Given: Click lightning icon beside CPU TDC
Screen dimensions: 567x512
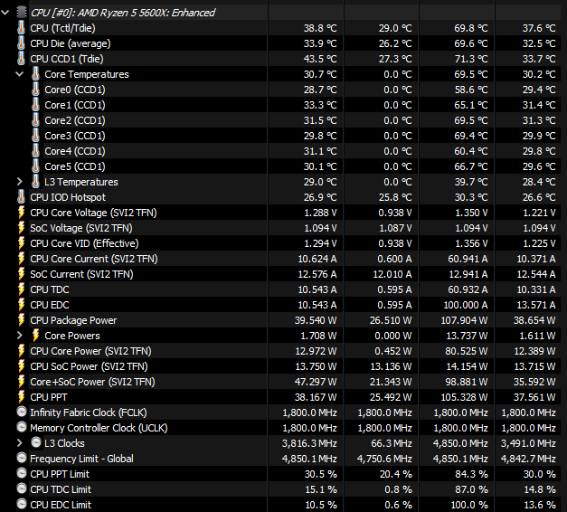Looking at the screenshot, I should click(22, 289).
